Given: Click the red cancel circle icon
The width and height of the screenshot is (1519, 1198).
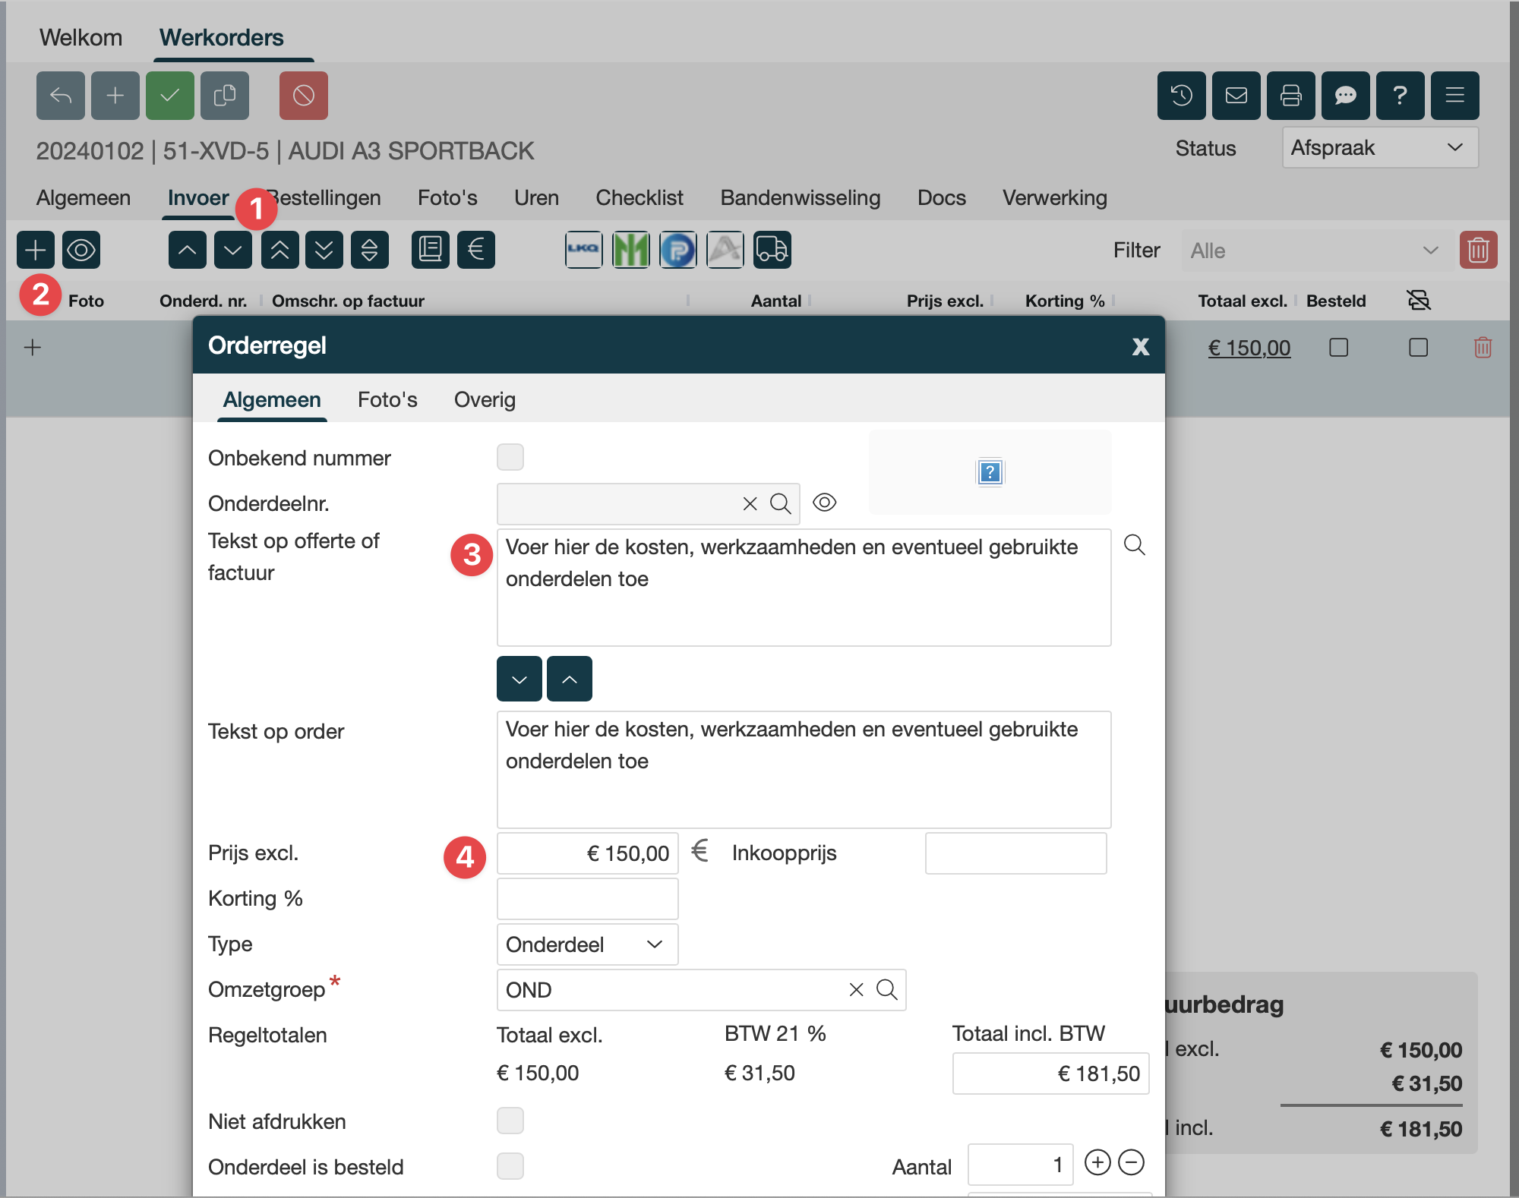Looking at the screenshot, I should (303, 96).
